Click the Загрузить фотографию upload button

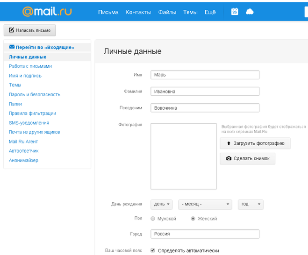[255, 143]
